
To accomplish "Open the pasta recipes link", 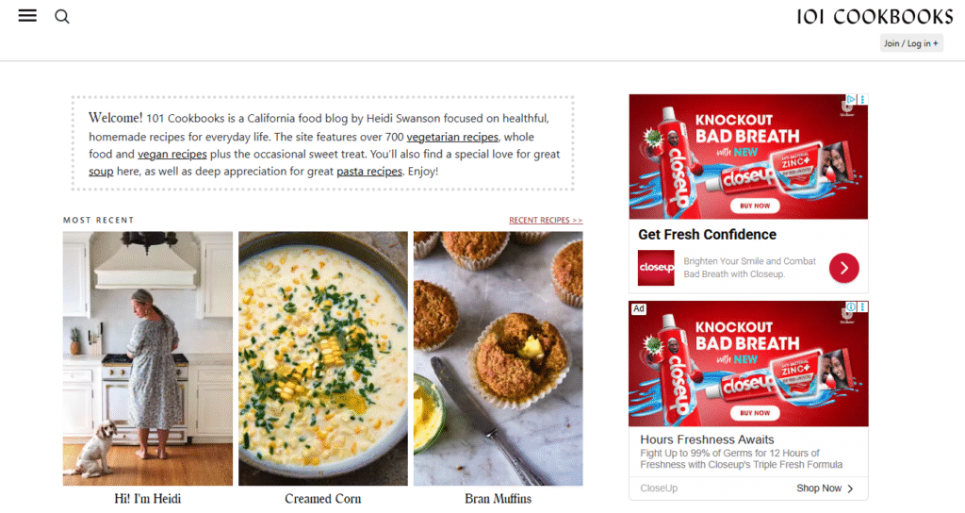I will click(369, 172).
